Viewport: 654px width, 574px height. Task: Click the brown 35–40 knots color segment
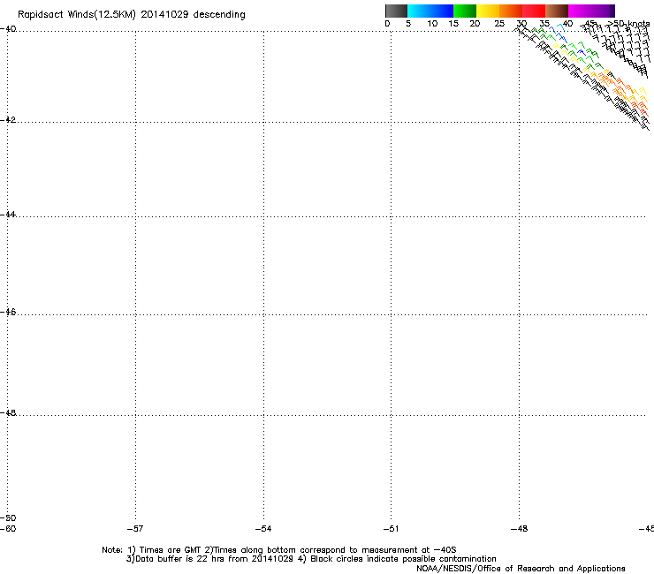click(557, 11)
